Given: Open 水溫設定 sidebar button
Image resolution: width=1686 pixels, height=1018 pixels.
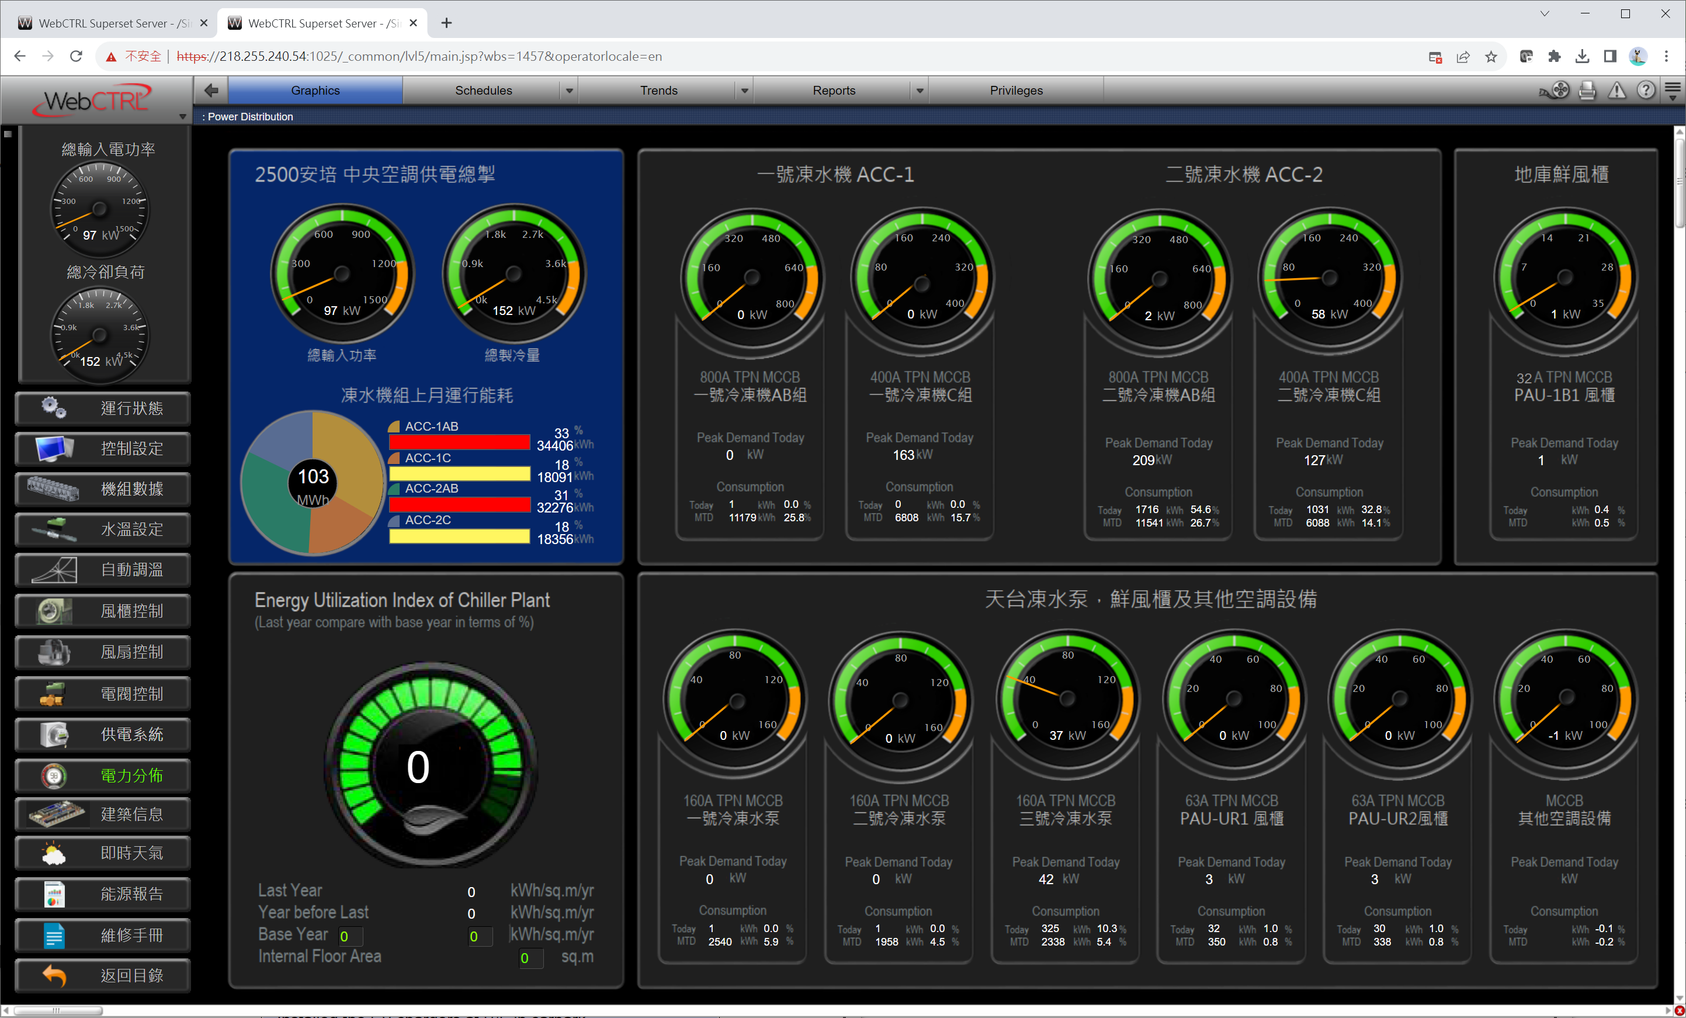Looking at the screenshot, I should (103, 529).
